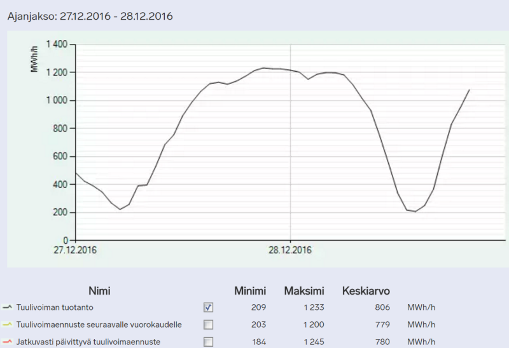Click the 28.12.2016 x-axis date label
The image size is (509, 348).
290,250
